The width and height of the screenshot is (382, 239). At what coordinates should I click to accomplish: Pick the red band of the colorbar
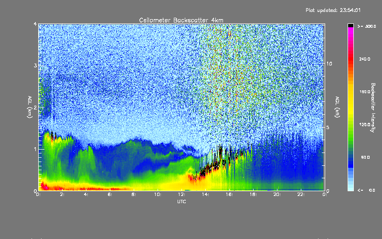pos(350,59)
